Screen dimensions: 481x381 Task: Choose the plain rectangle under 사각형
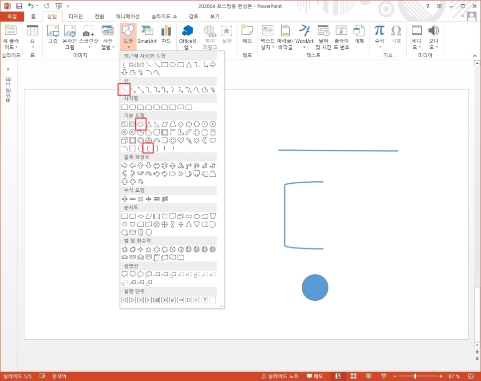(124, 107)
